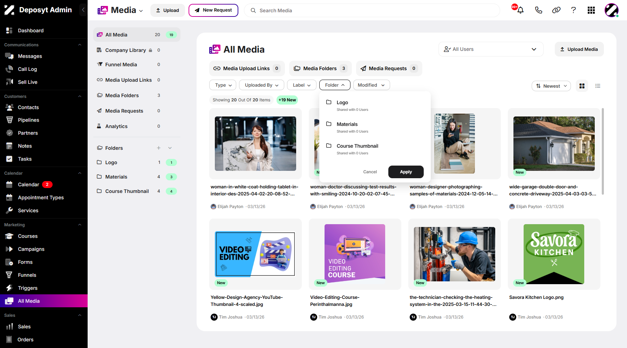Collapse the sidebar with the arrow icon
This screenshot has width=627, height=348.
click(x=83, y=10)
